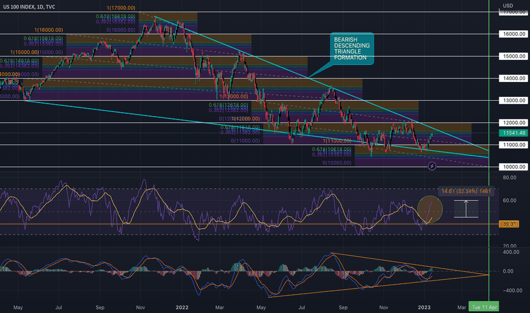Click the orange 1(11000.00) Fibonacci label
Image resolution: width=530 pixels, height=313 pixels.
(x=337, y=141)
